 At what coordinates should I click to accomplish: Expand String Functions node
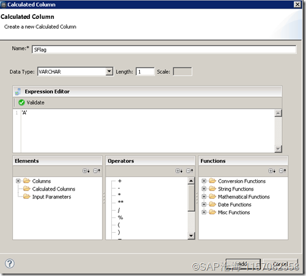pos(204,189)
